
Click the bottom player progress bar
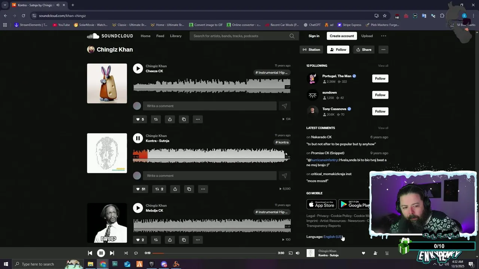coord(214,253)
